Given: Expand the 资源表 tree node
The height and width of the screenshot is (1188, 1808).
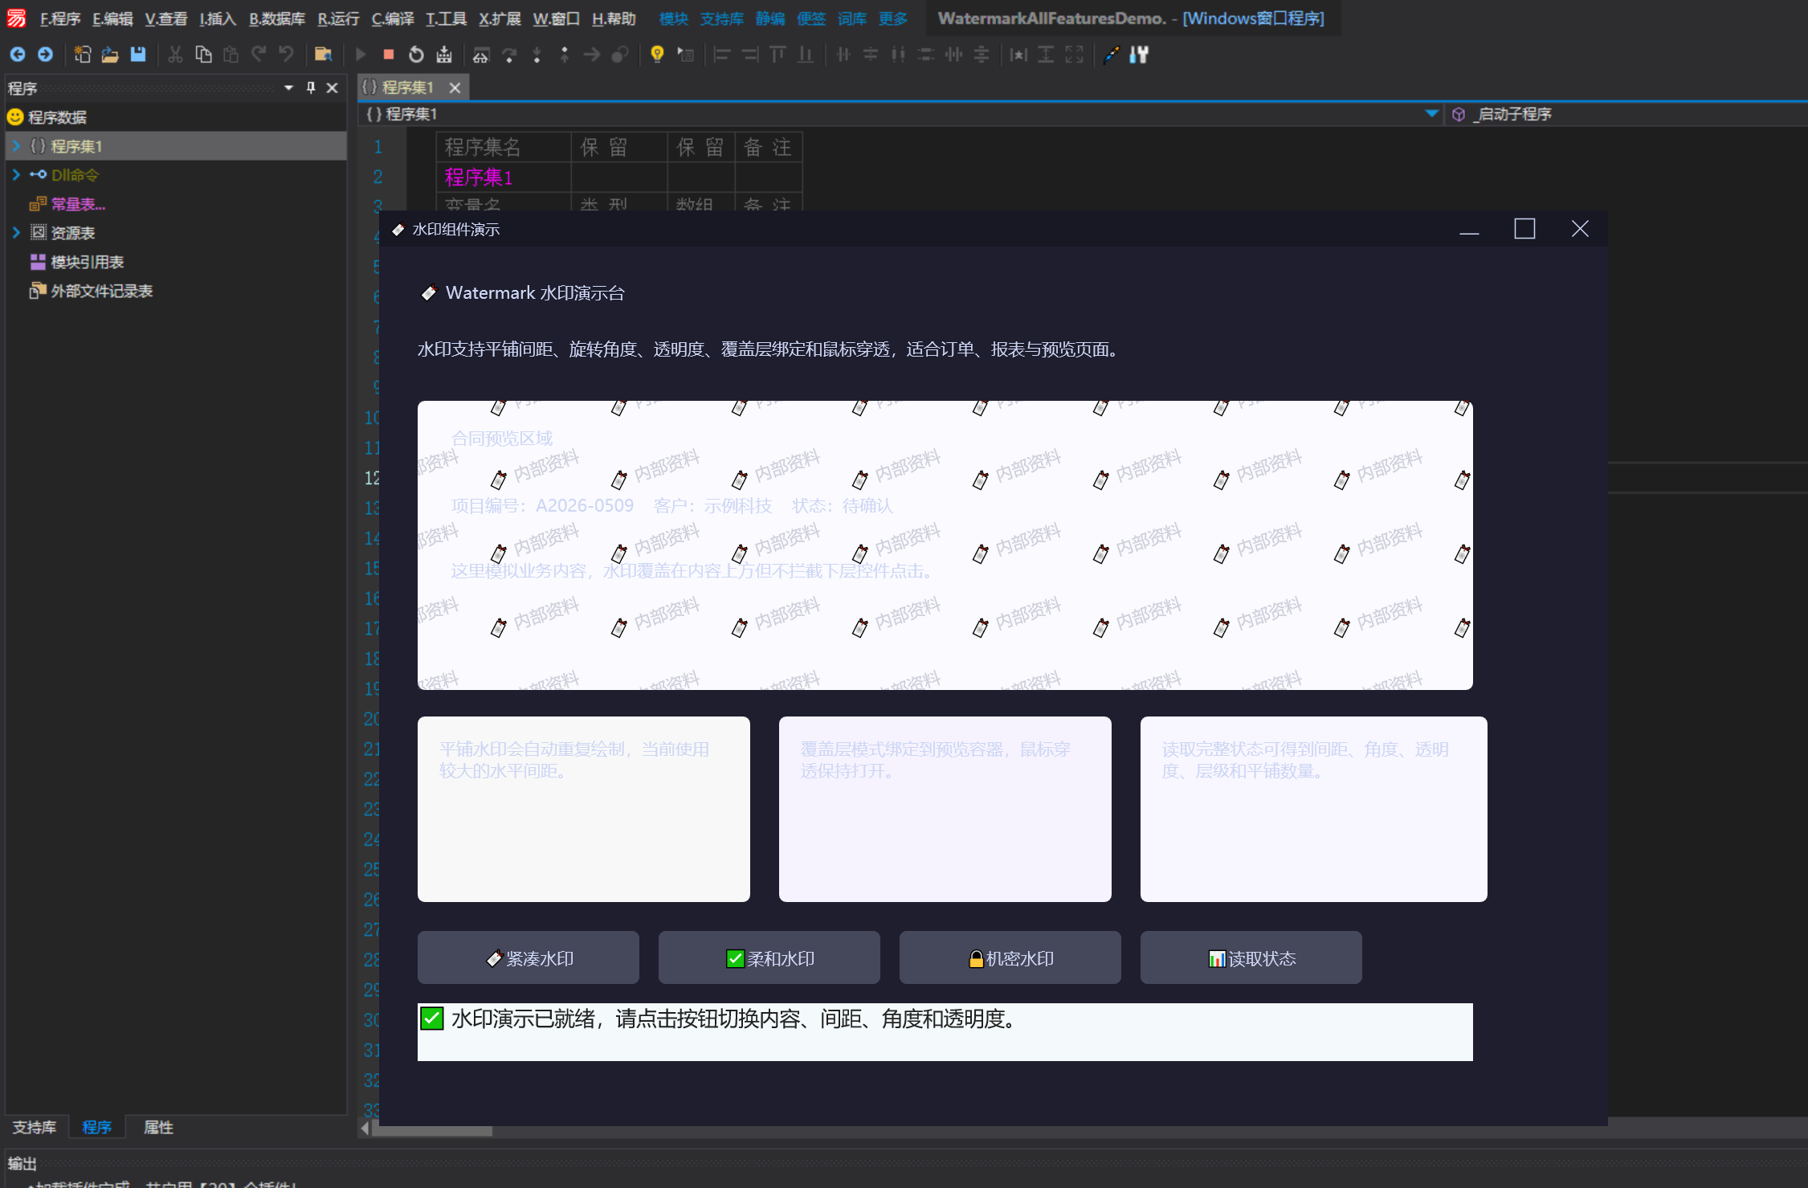Looking at the screenshot, I should pos(16,232).
